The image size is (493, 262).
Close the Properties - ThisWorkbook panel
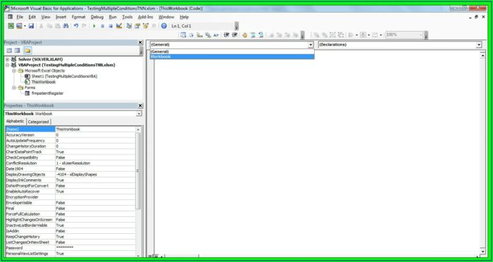[140, 105]
